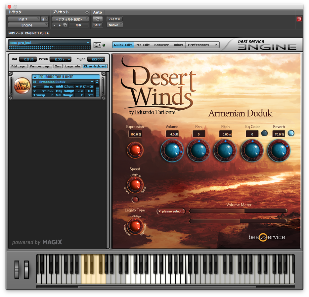Image resolution: width=309 pixels, height=297 pixels.
Task: Click the preset plus button
Action: (x=60, y=25)
